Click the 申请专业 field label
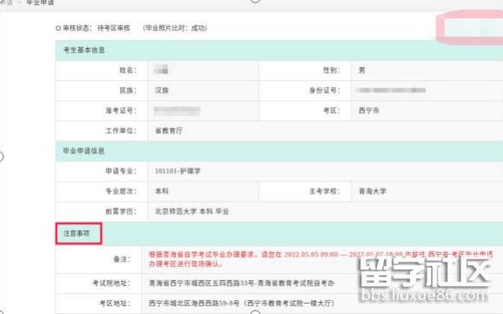Viewport: 503px width, 314px height. pos(122,171)
